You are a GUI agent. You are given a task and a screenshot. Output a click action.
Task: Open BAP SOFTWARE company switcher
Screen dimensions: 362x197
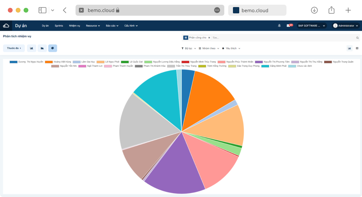[311, 26]
